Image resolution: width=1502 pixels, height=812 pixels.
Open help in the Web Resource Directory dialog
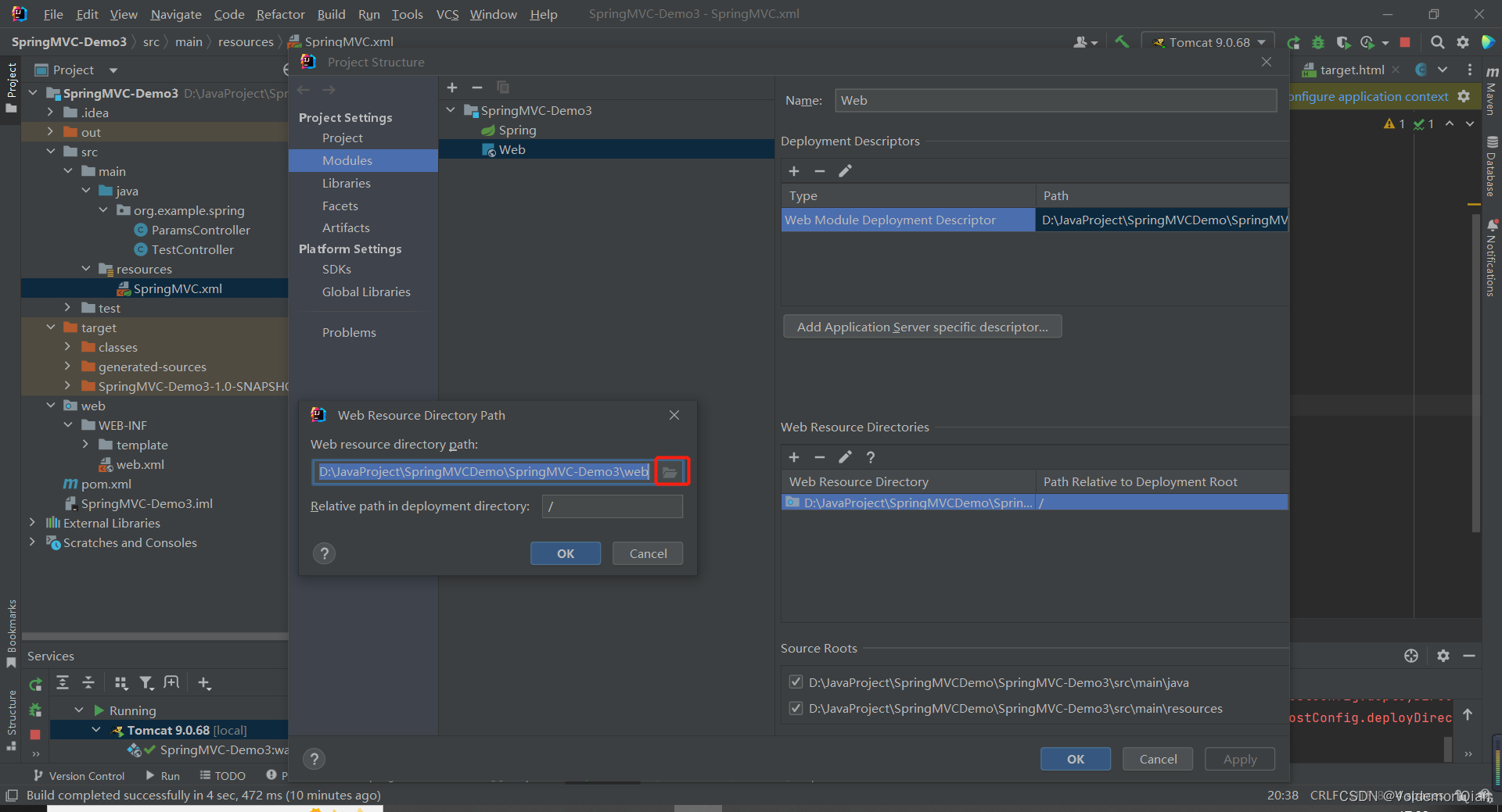(324, 553)
